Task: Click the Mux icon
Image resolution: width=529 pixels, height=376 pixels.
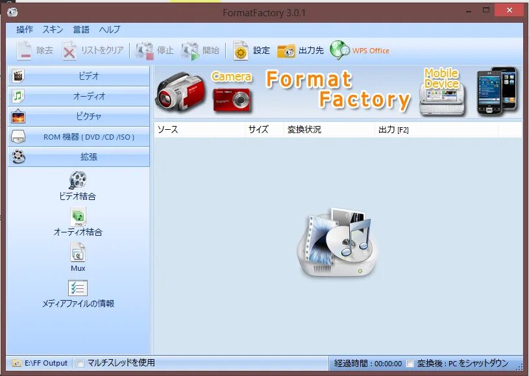Action: tap(78, 252)
